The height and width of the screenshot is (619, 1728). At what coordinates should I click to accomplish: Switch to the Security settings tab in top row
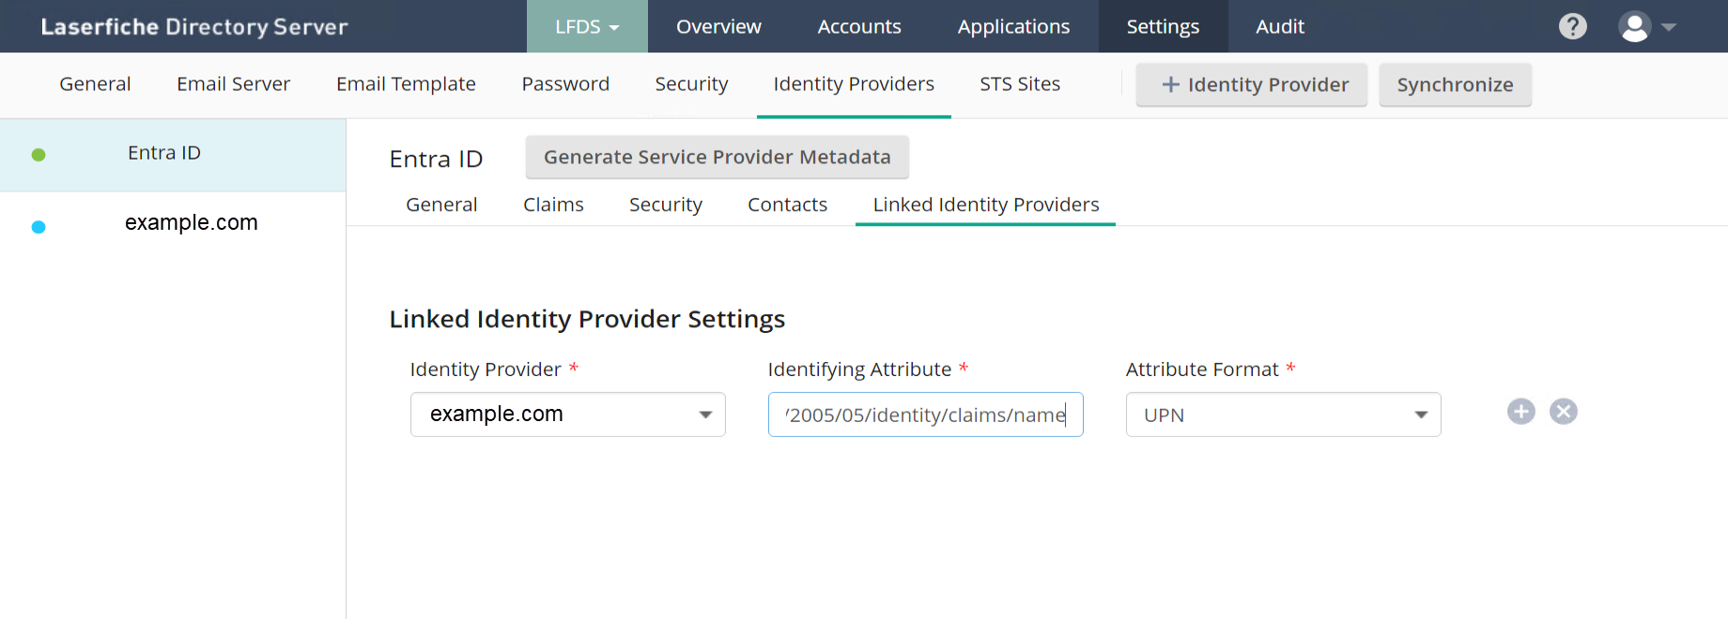pyautogui.click(x=691, y=84)
